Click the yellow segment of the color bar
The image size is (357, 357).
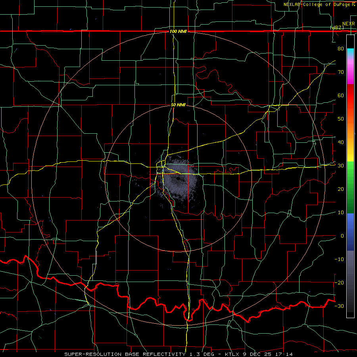[x=350, y=155]
